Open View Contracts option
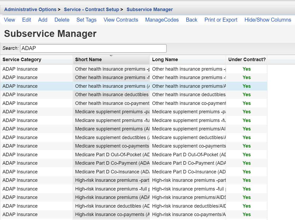This screenshot has height=220, width=295. pyautogui.click(x=121, y=20)
